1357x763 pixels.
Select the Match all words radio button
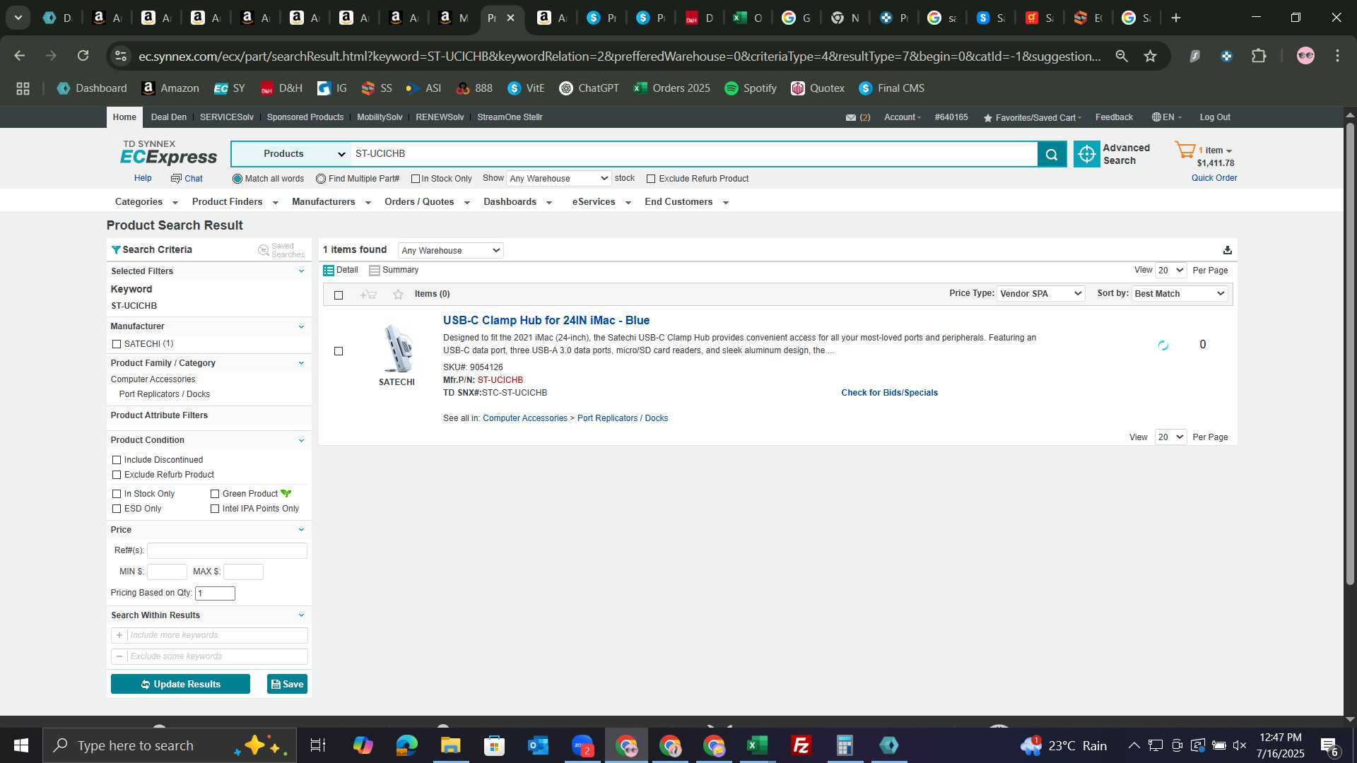(237, 179)
